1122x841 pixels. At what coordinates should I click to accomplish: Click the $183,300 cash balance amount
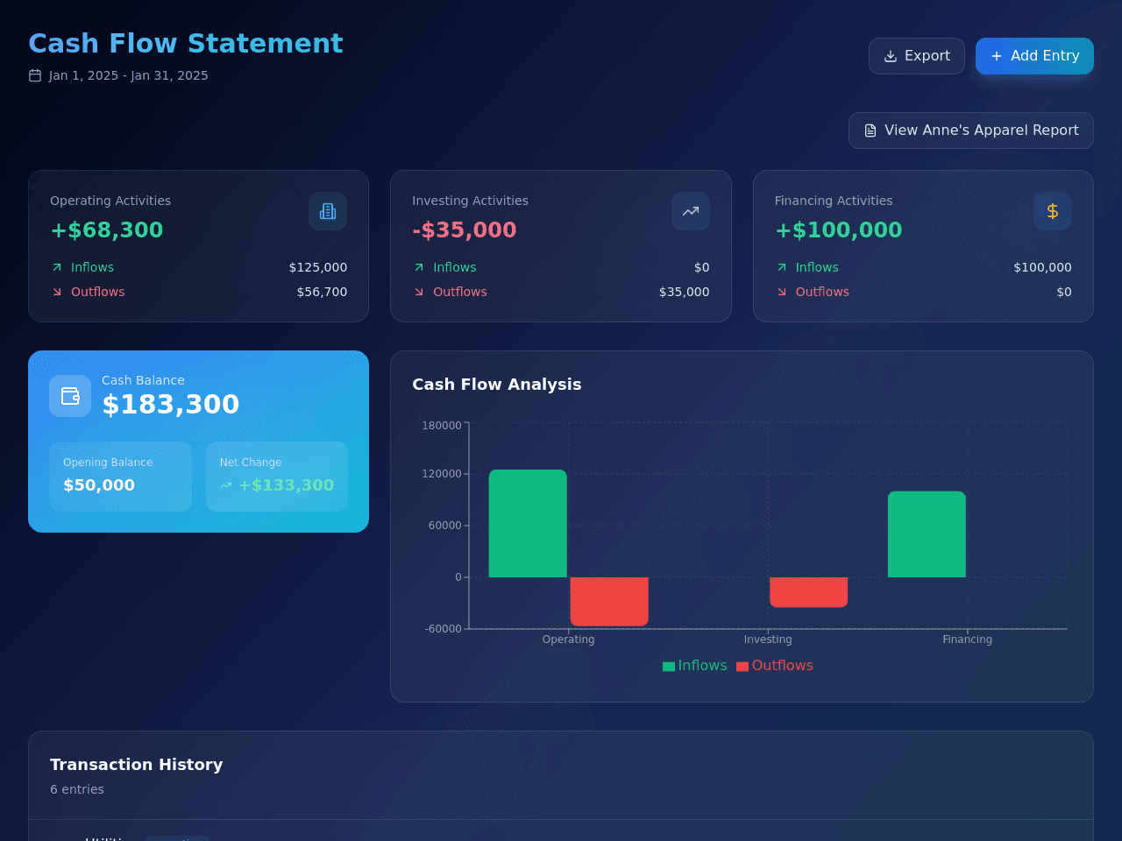171,405
